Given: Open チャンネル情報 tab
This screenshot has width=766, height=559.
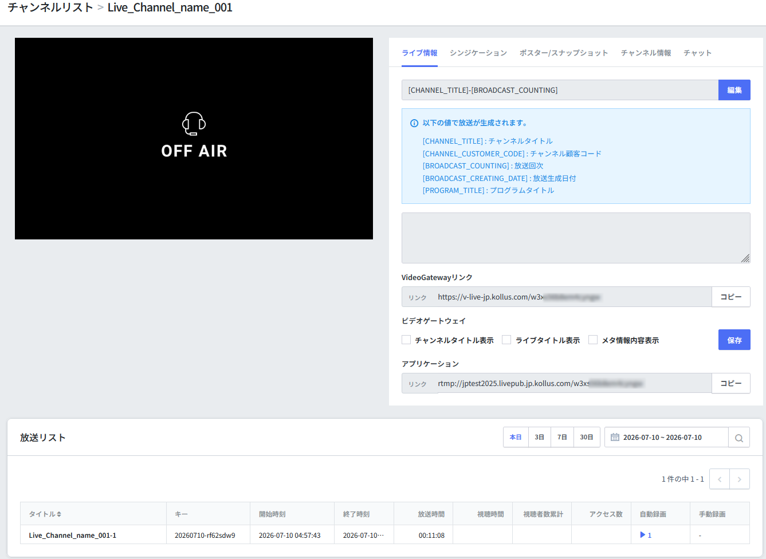Looking at the screenshot, I should pos(646,53).
